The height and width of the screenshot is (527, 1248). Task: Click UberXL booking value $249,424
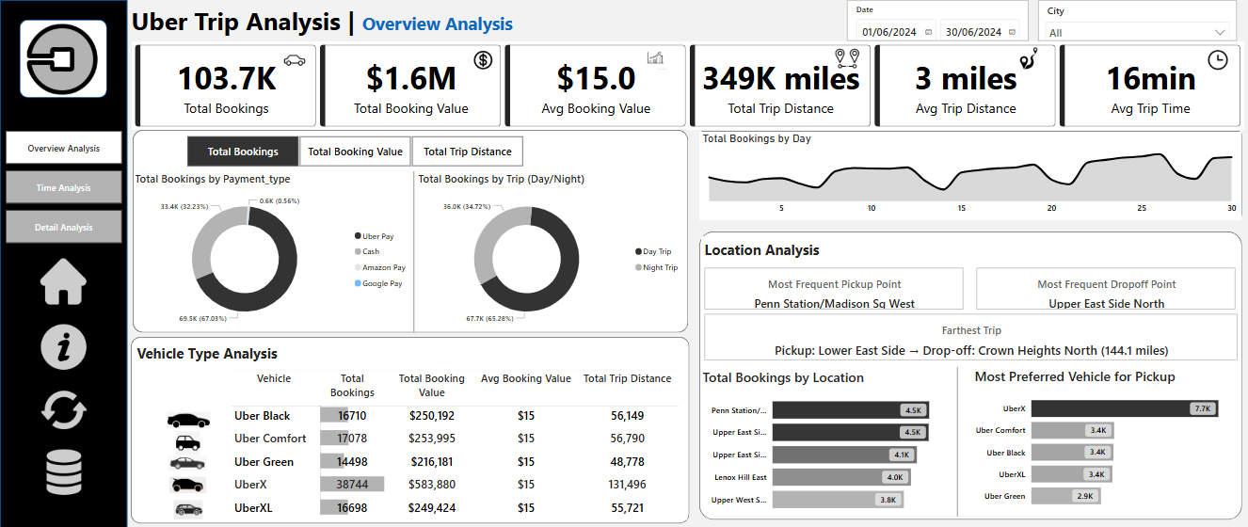tap(432, 507)
